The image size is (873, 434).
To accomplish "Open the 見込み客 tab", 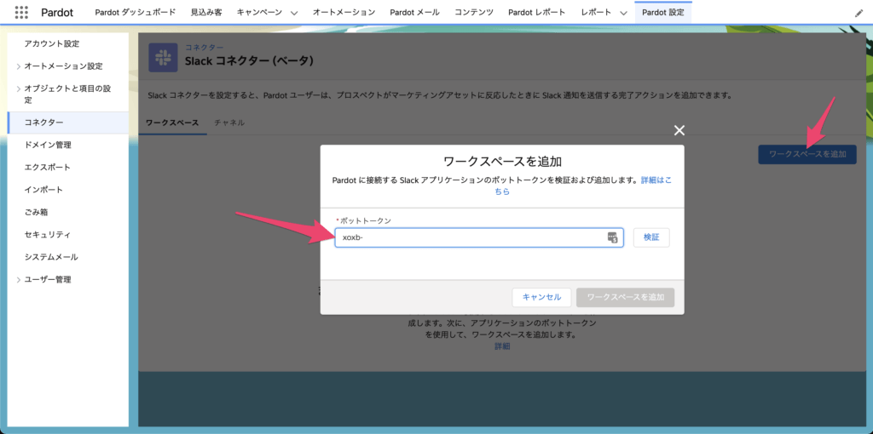I will click(x=206, y=12).
